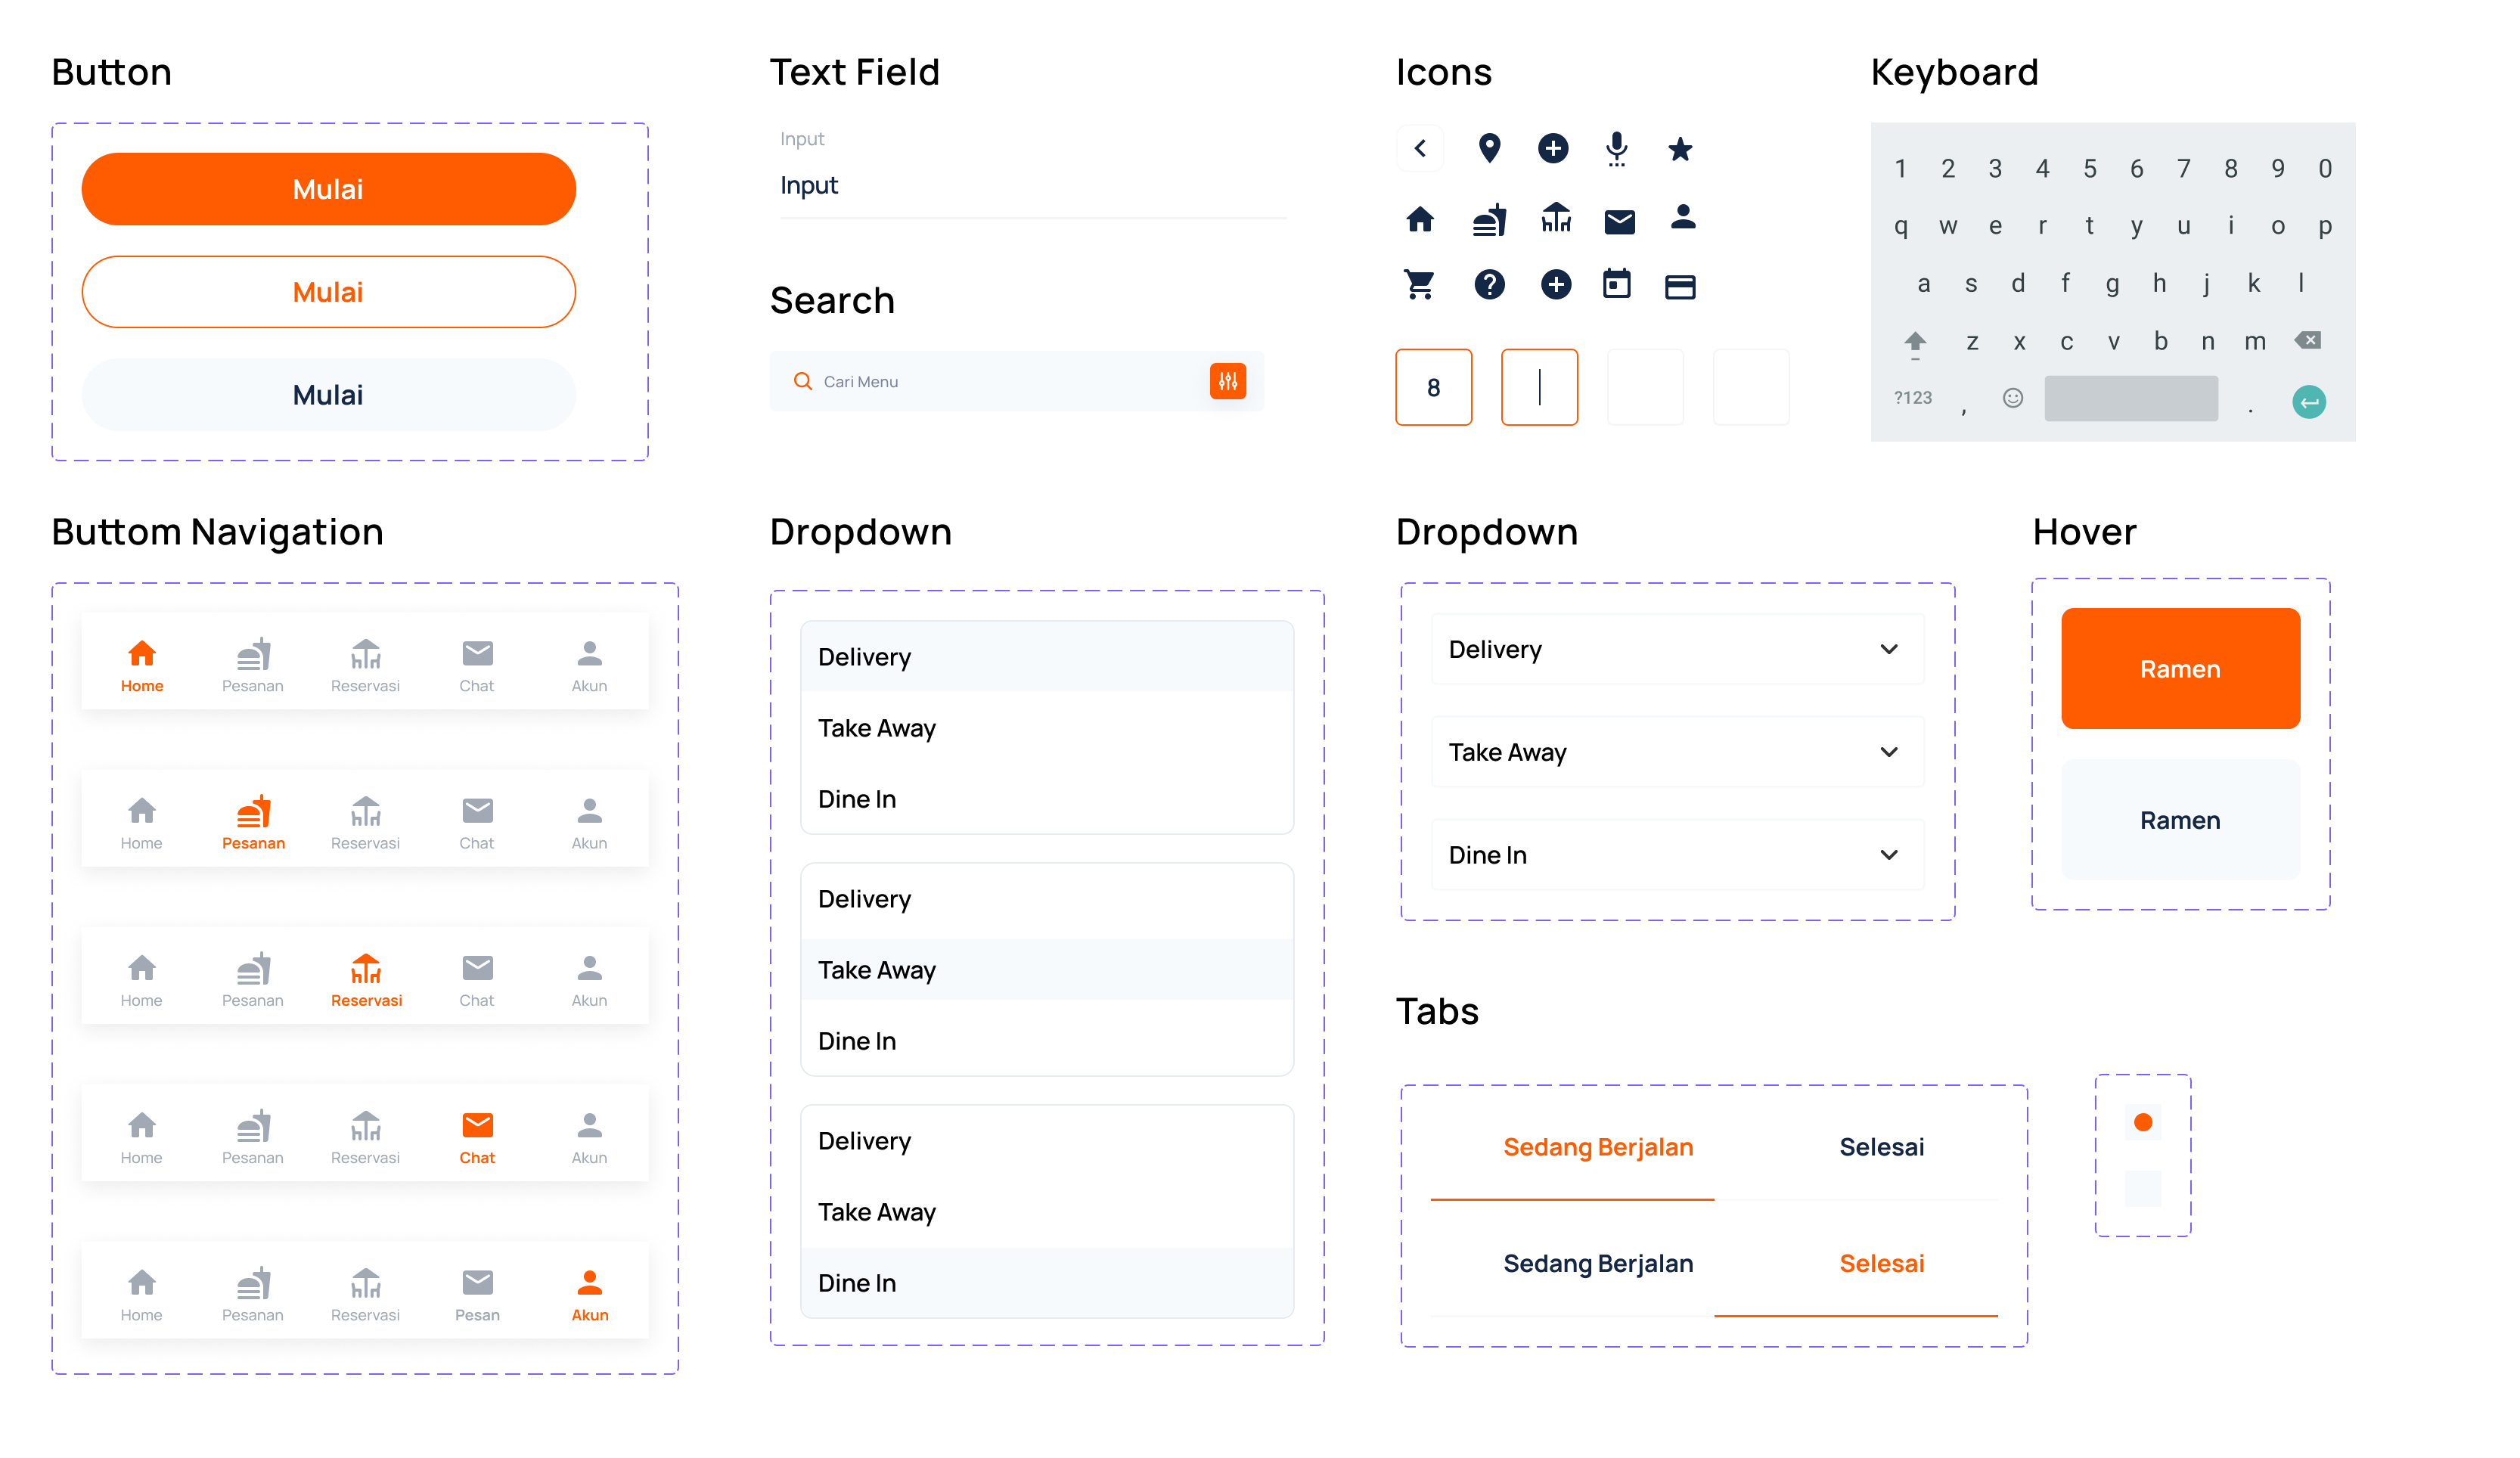Tap the q key on keyboard
This screenshot has height=1458, width=2520.
[x=1900, y=226]
